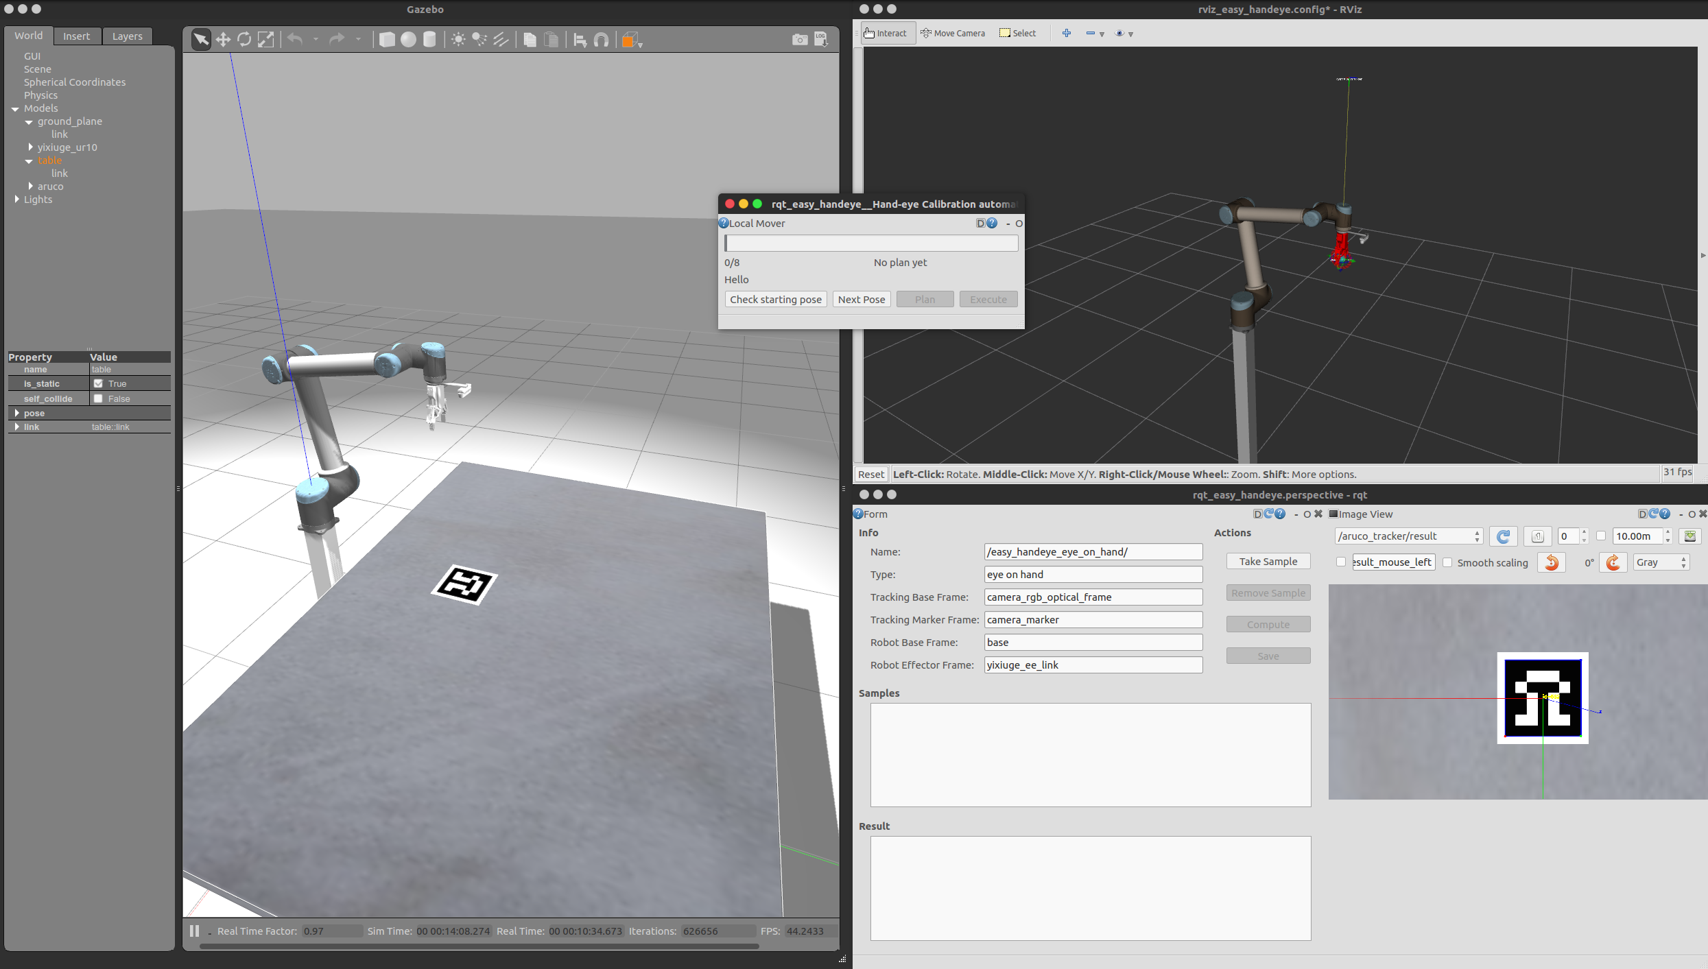This screenshot has height=969, width=1708.
Task: Click the Robot Base Frame field
Action: pyautogui.click(x=1093, y=643)
